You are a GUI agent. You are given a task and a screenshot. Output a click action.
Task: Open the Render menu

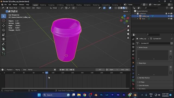pos(15,5)
